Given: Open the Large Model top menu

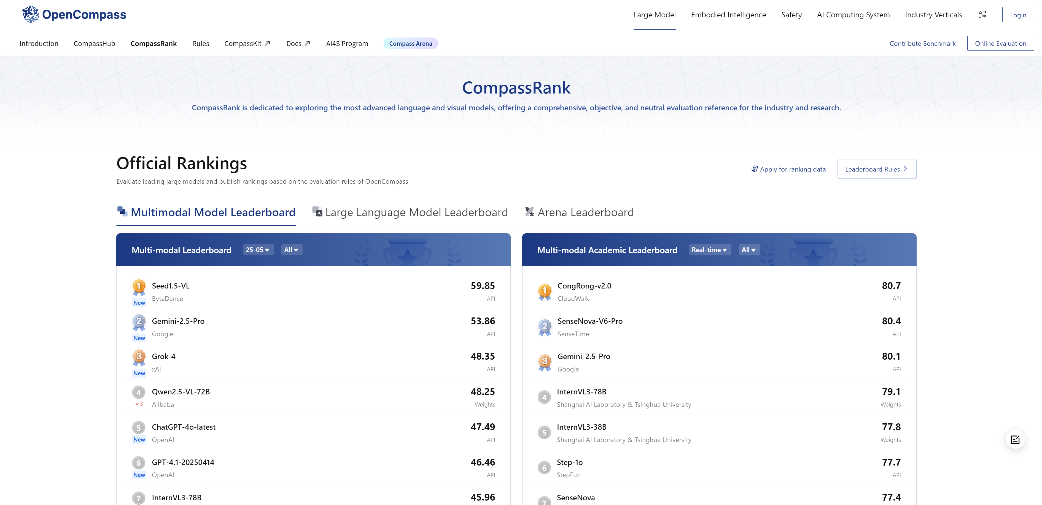Looking at the screenshot, I should tap(655, 15).
